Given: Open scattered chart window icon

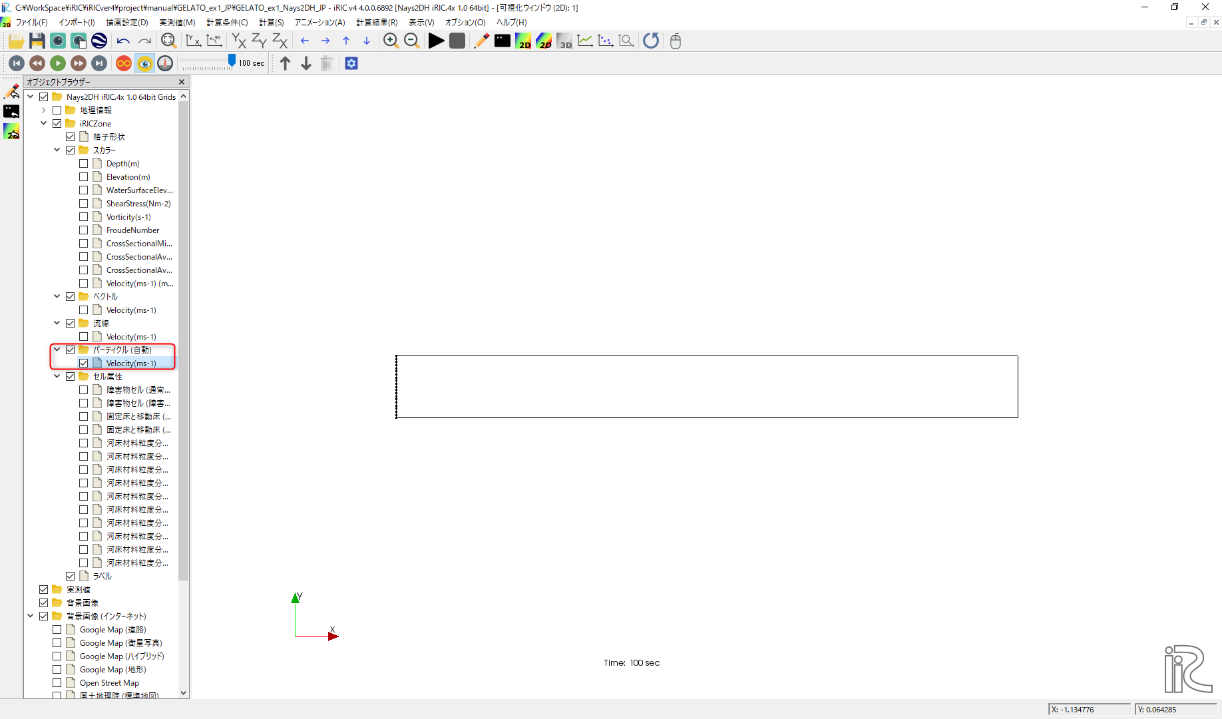Looking at the screenshot, I should [606, 41].
